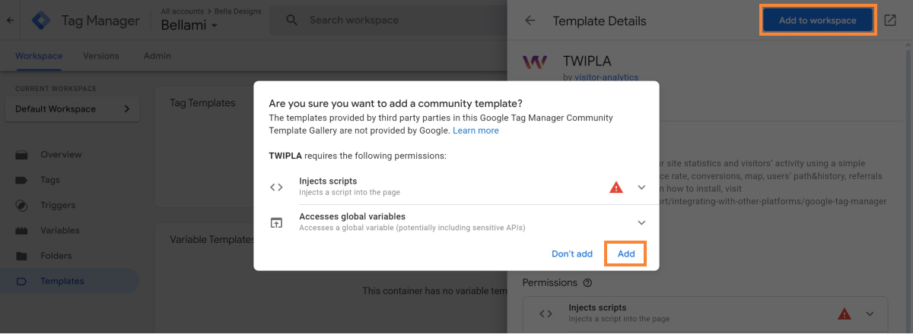This screenshot has width=913, height=334.
Task: Expand Injects scripts permission in dialog
Action: pos(641,187)
